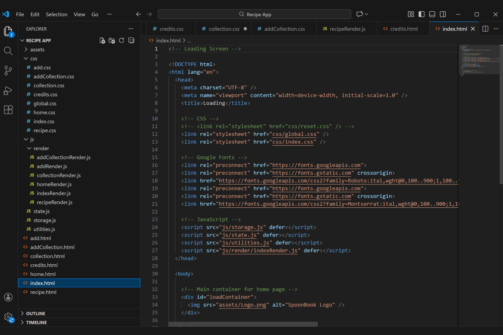This screenshot has height=335, width=503.
Task: Click the editor minimap
Action: click(x=479, y=60)
